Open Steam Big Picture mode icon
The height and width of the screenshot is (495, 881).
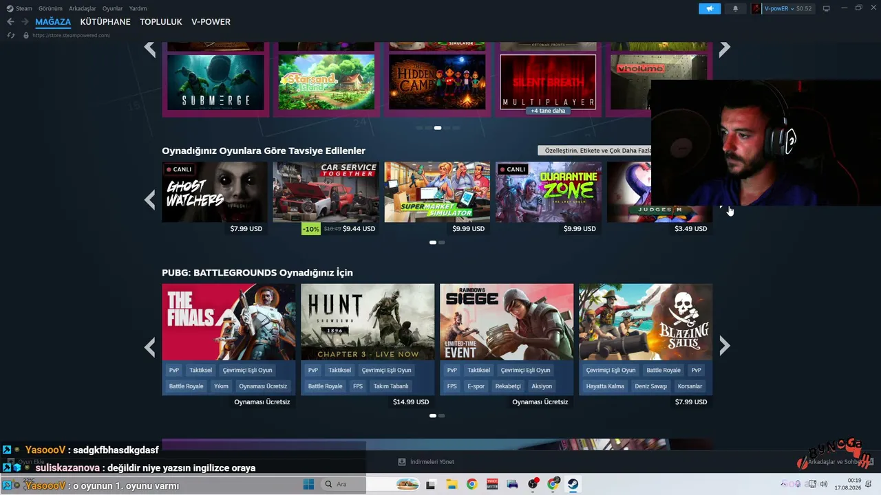827,8
